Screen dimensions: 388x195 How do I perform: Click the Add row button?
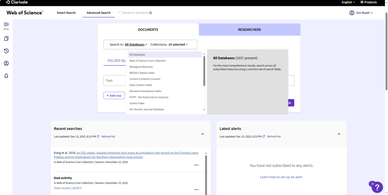tap(114, 95)
